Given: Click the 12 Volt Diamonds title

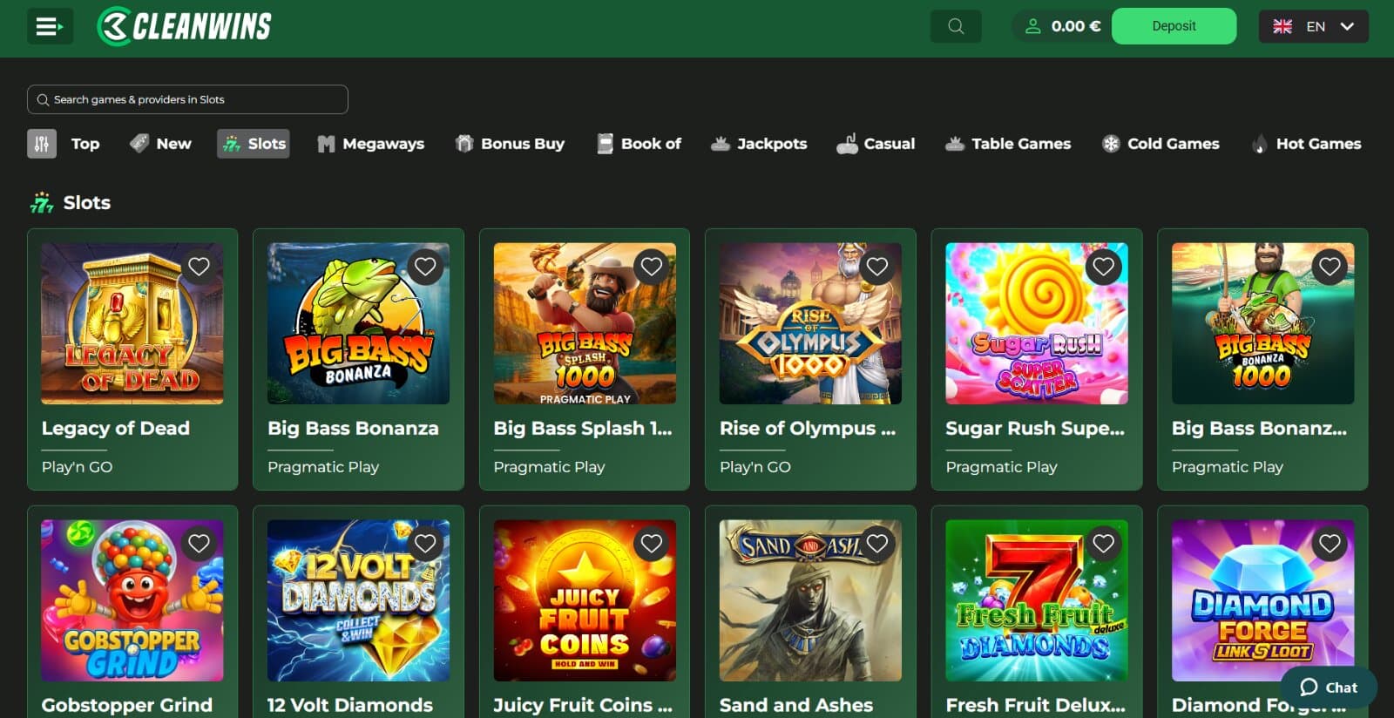Looking at the screenshot, I should (x=350, y=705).
